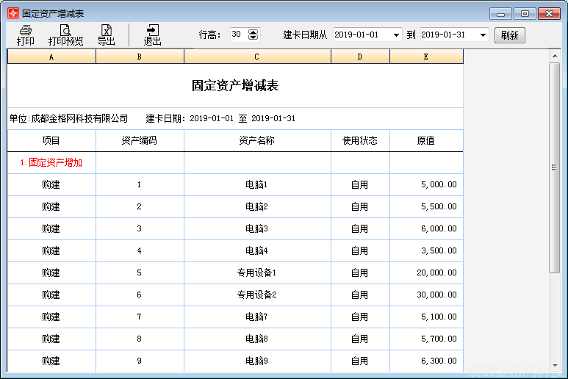Screen dimensions: 568x379
Task: Open Print Preview (打印预览)
Action: coord(65,35)
